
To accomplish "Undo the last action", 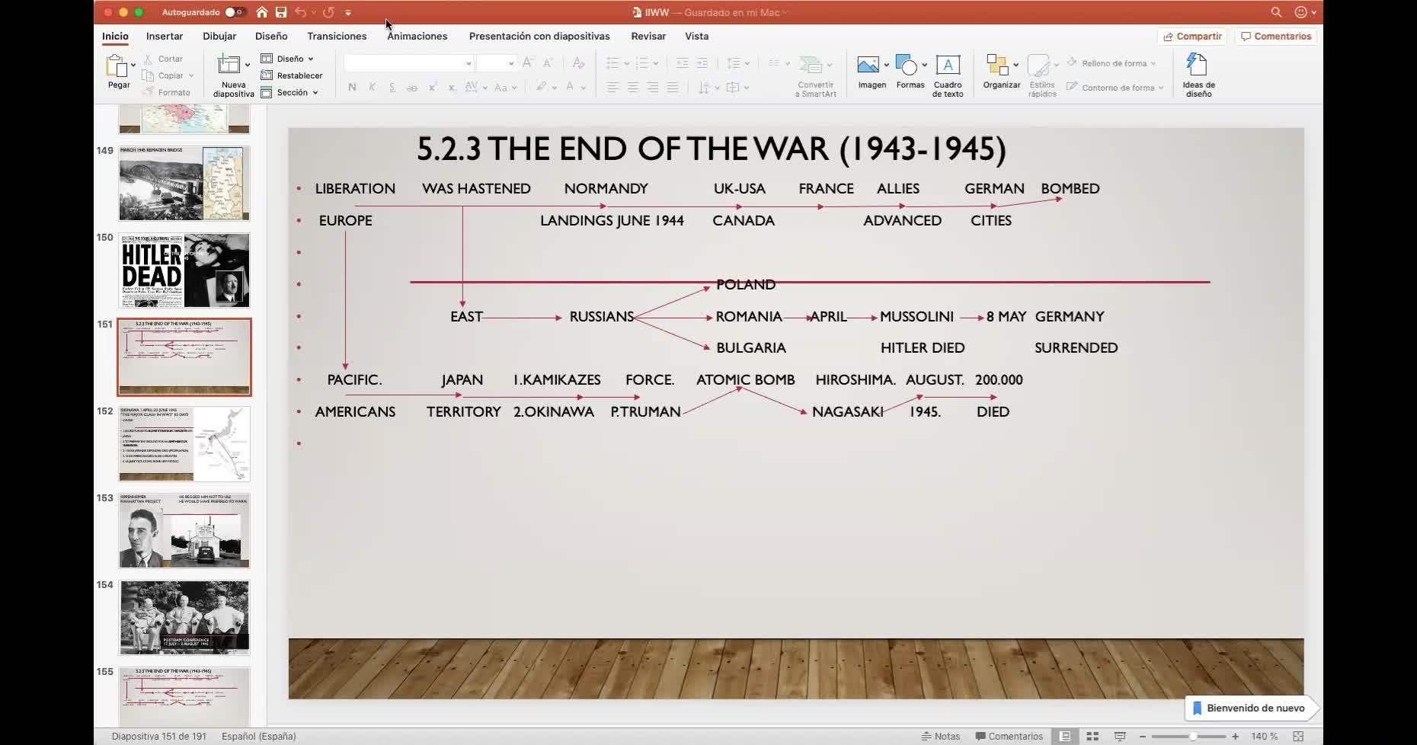I will pyautogui.click(x=300, y=12).
